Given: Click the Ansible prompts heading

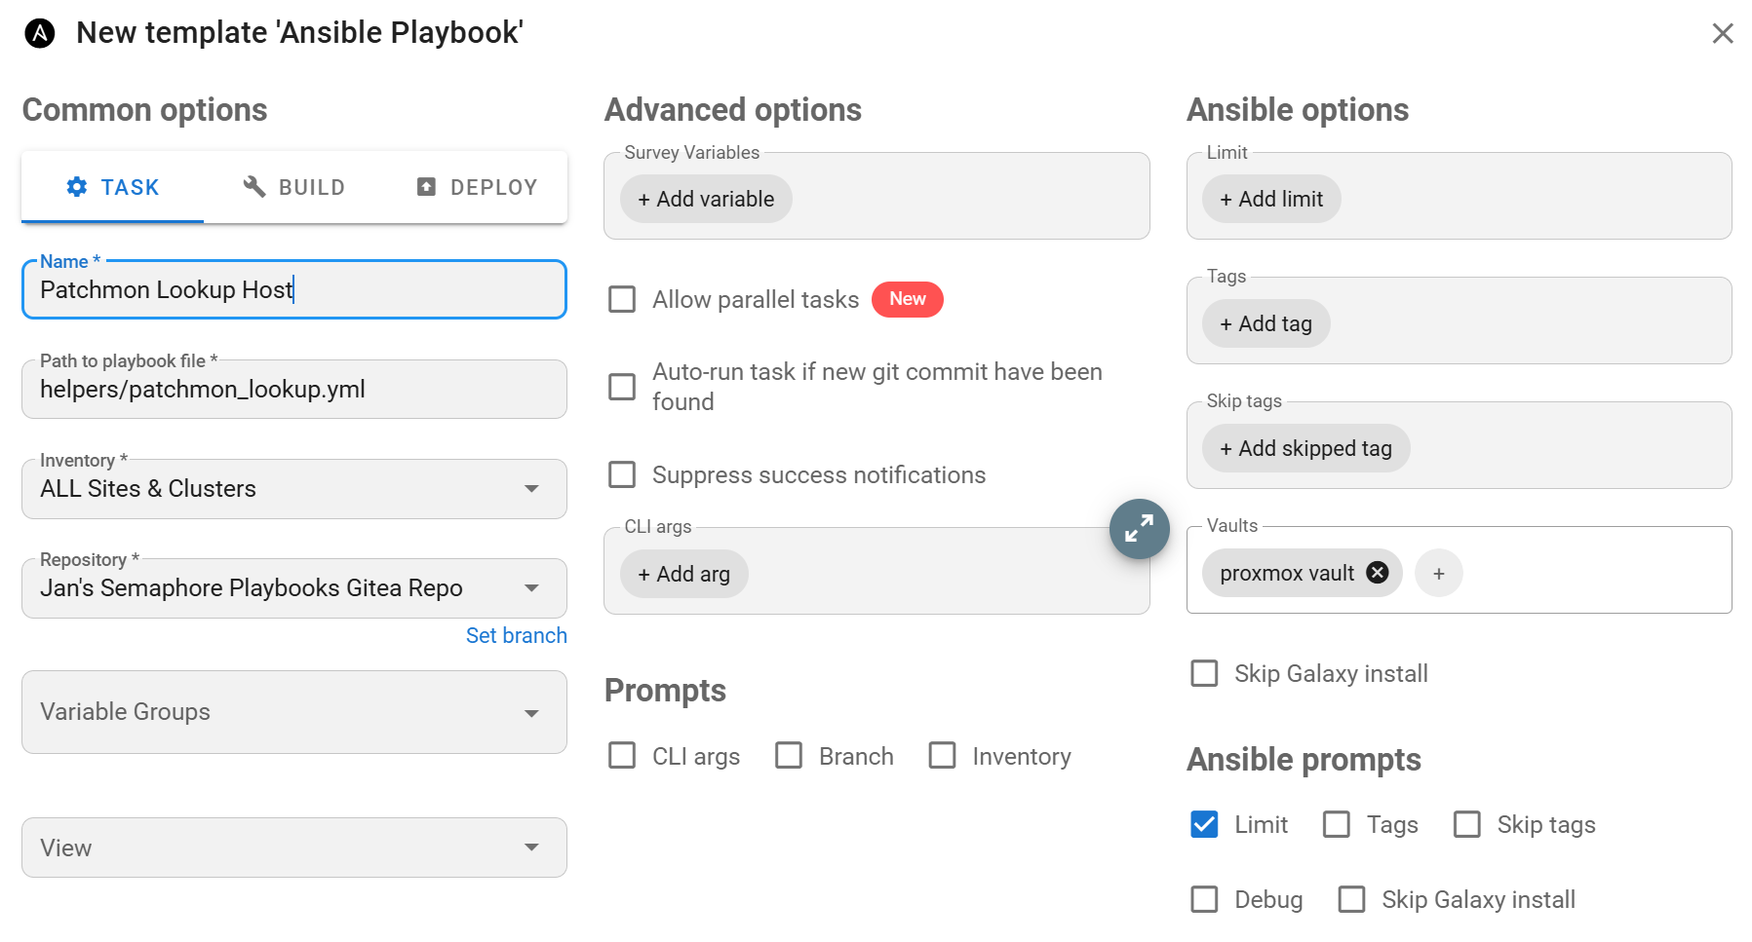Looking at the screenshot, I should (1304, 760).
